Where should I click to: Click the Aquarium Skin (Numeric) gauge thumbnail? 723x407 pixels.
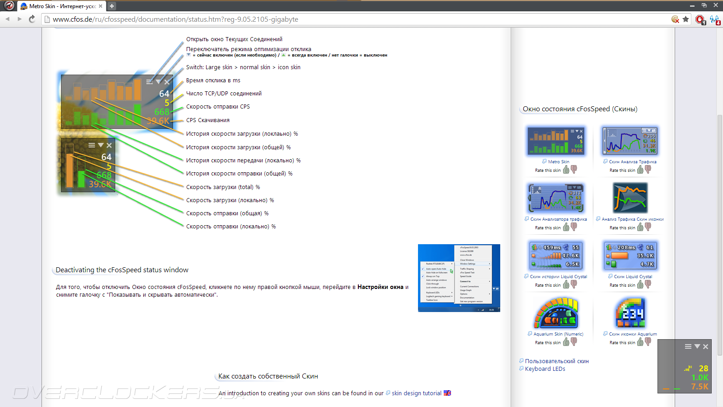click(x=556, y=312)
